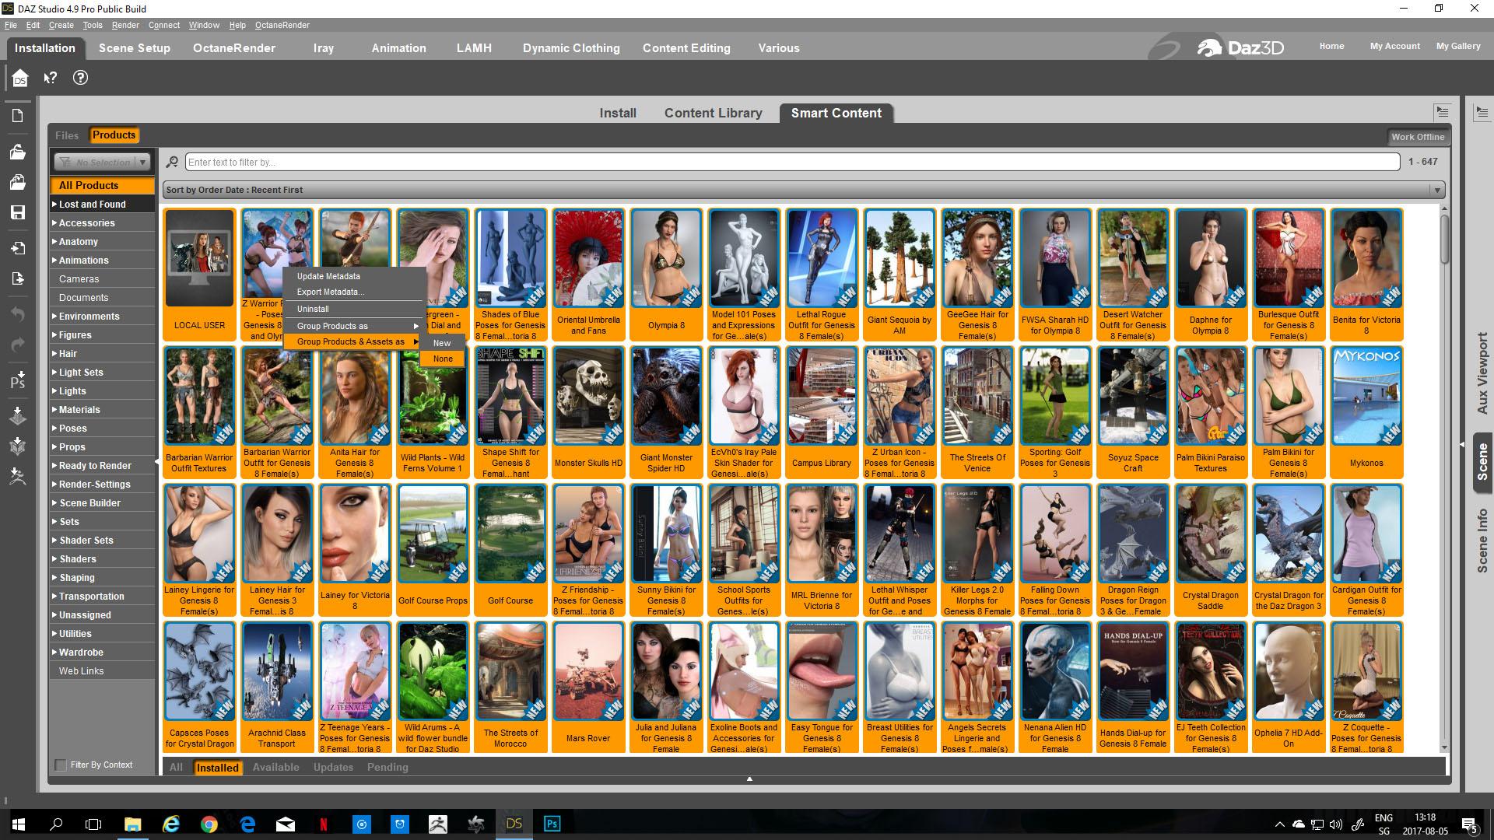Show only Available products filter

pyautogui.click(x=275, y=768)
